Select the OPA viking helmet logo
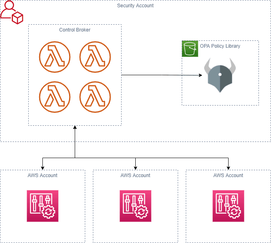 [220, 75]
